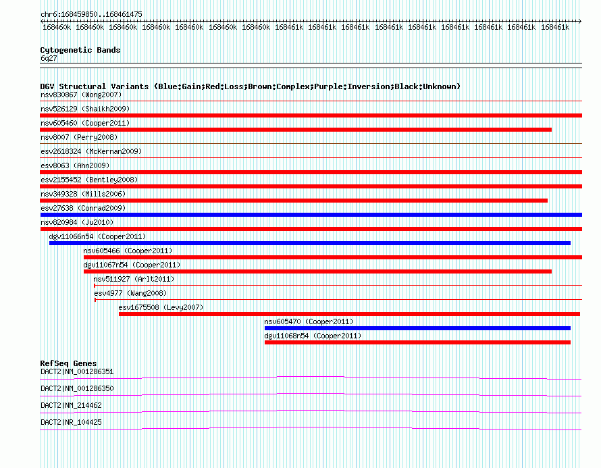Open the esv2618324 (McKernan2009) label
601x468 pixels.
91,151
